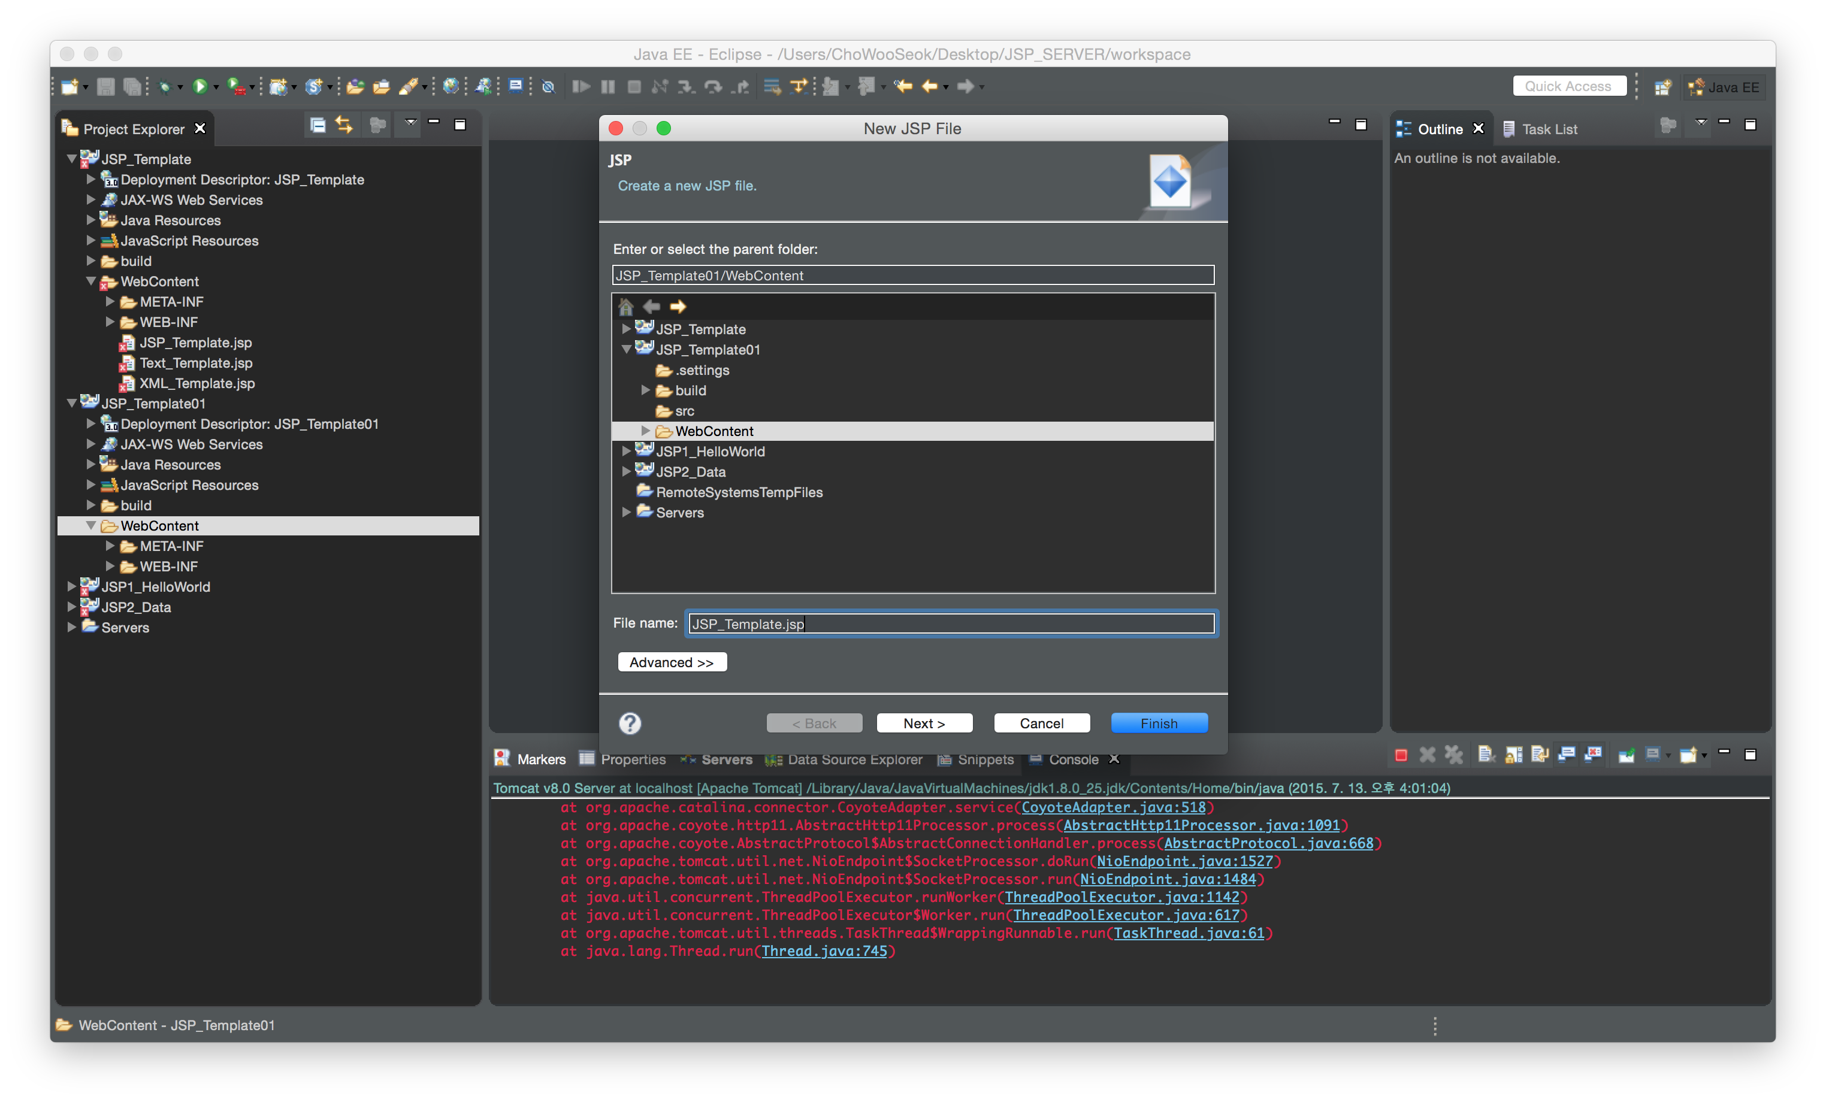The image size is (1826, 1102).
Task: Toggle Link with Editor in Project Explorer
Action: pos(344,125)
